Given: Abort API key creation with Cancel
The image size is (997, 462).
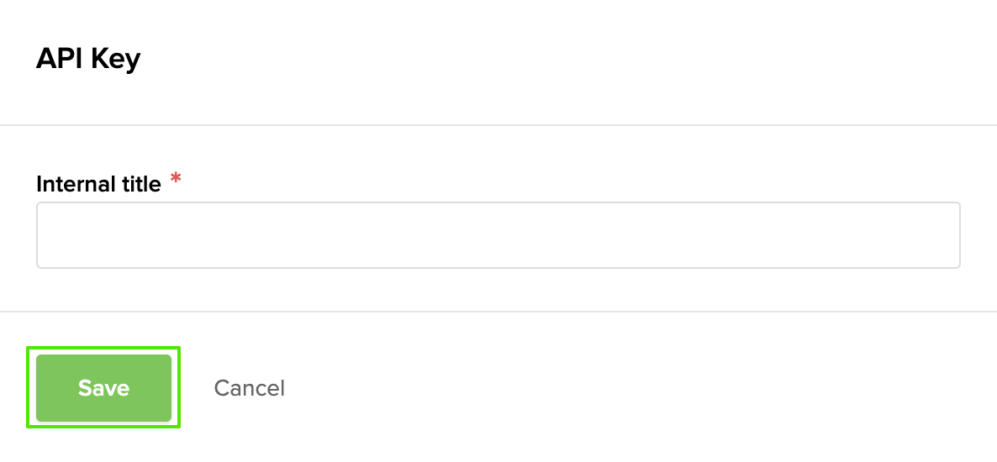Looking at the screenshot, I should [249, 387].
